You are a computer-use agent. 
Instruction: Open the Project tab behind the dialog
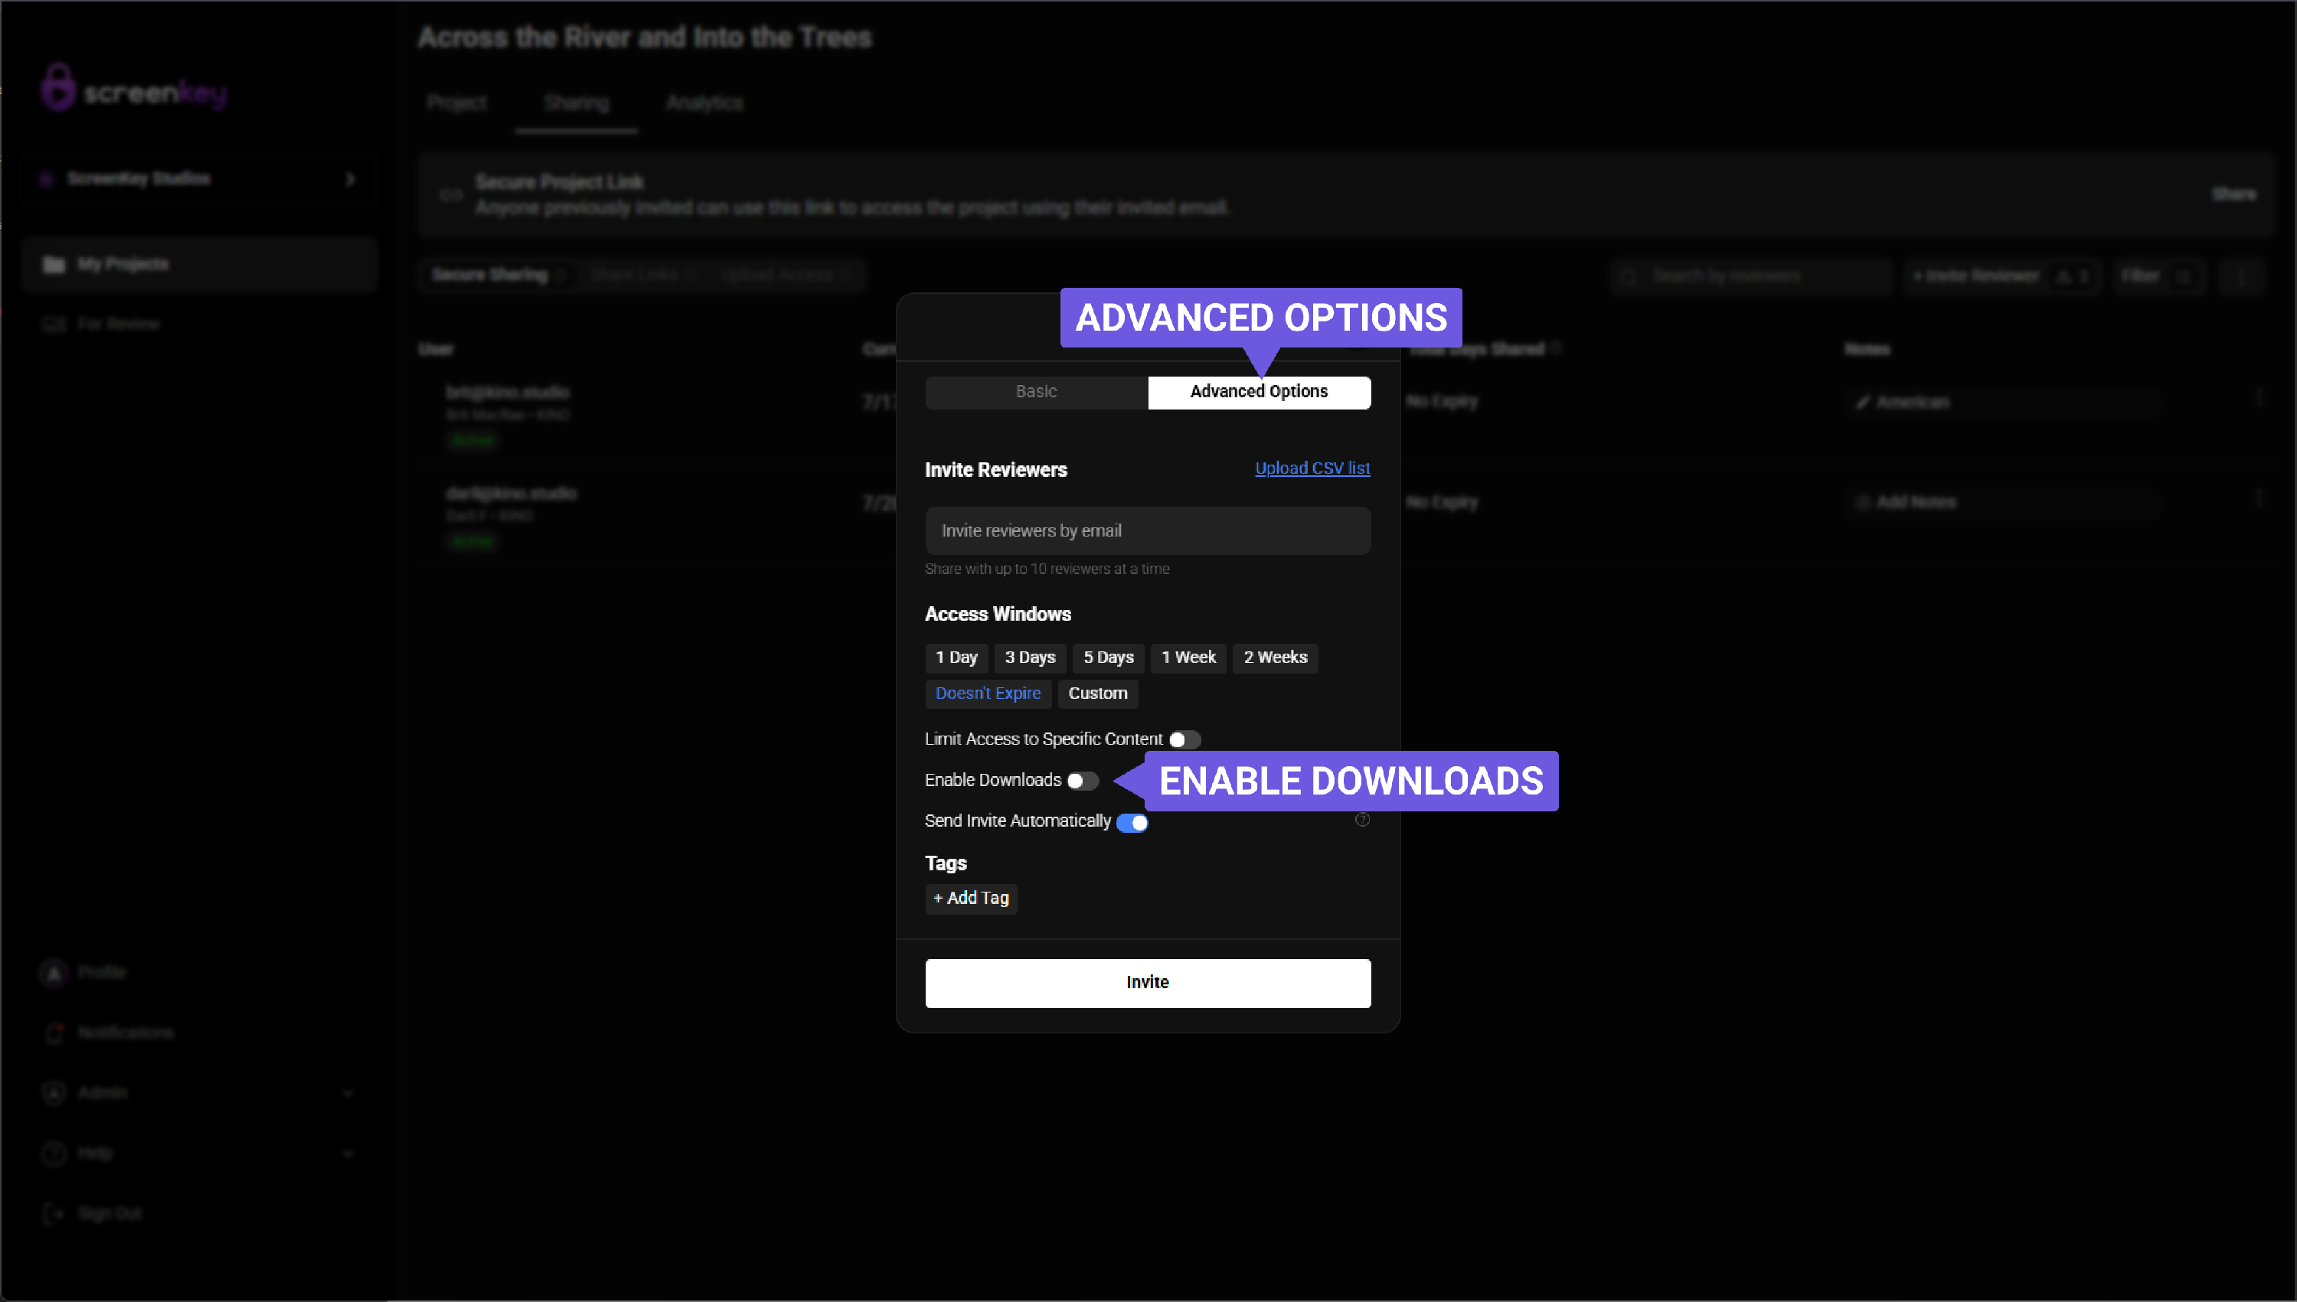pos(456,103)
